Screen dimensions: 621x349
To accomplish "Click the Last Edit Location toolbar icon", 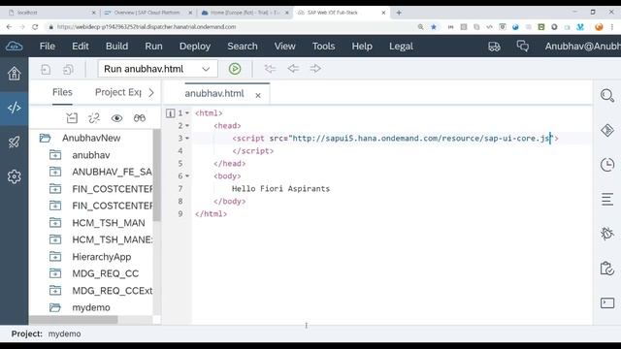I will (x=270, y=69).
